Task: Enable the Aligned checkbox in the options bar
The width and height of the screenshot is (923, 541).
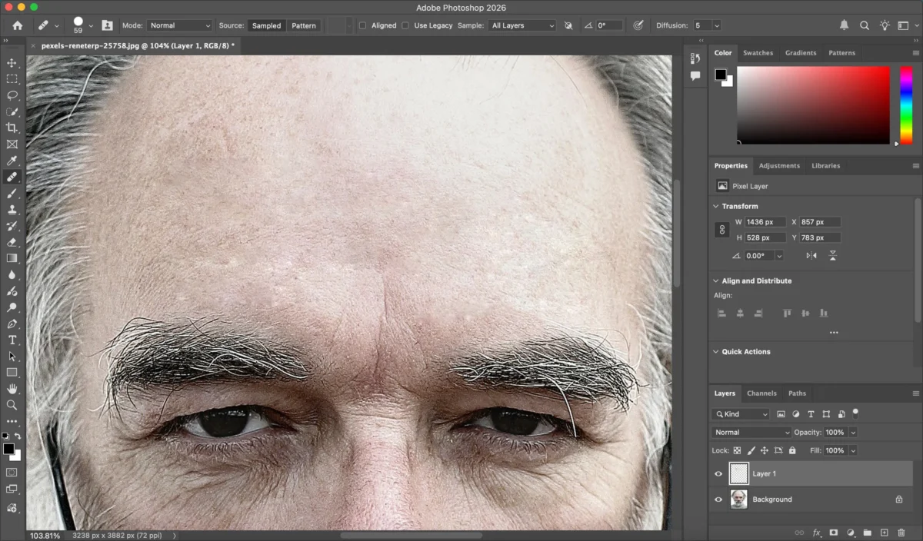Action: (x=362, y=25)
